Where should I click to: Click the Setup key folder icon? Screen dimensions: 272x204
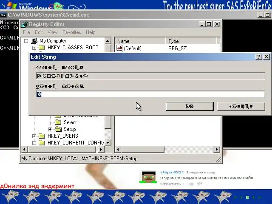click(x=58, y=129)
